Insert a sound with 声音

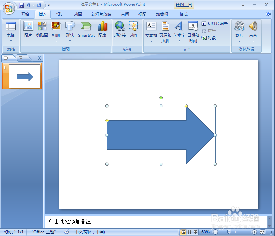pos(253,29)
